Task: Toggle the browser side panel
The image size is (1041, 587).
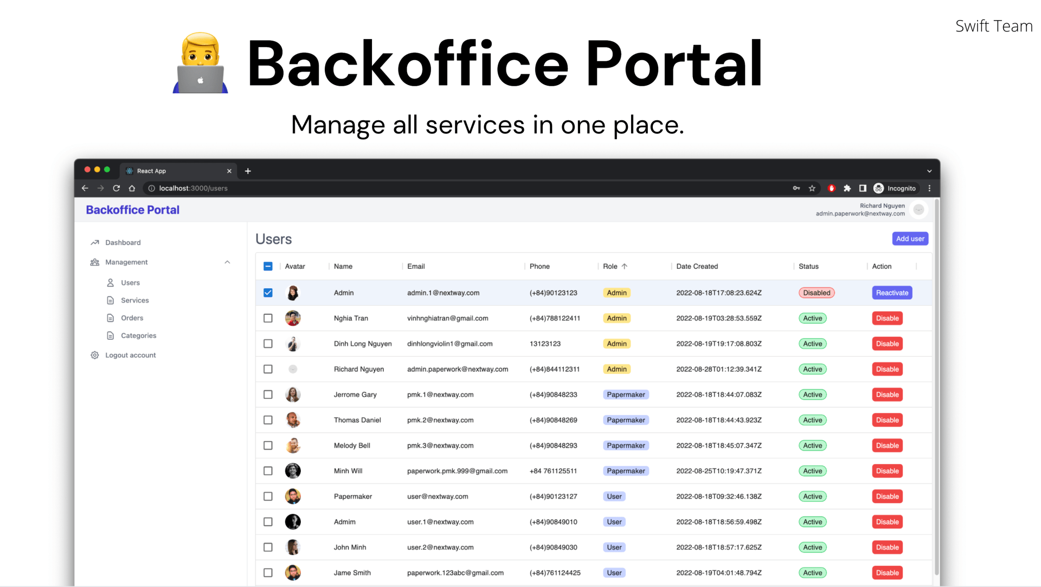Action: (863, 188)
